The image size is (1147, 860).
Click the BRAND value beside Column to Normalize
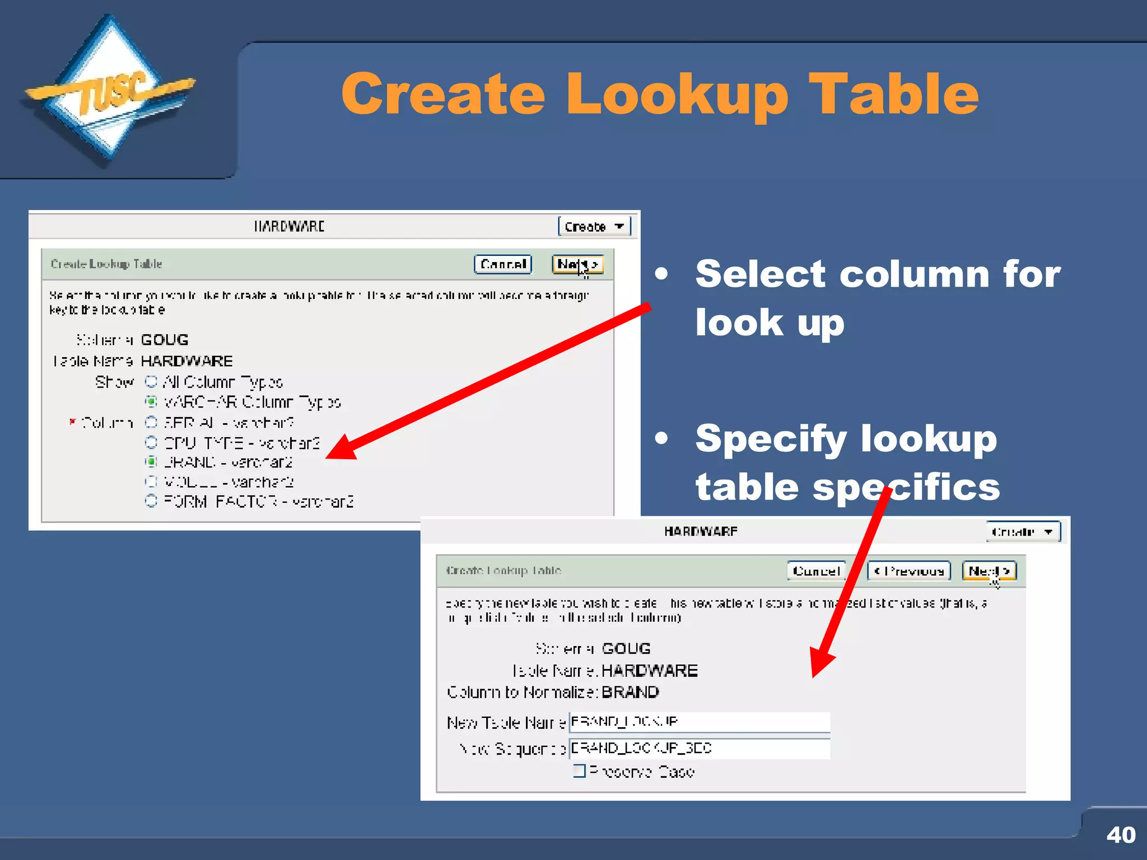[631, 693]
